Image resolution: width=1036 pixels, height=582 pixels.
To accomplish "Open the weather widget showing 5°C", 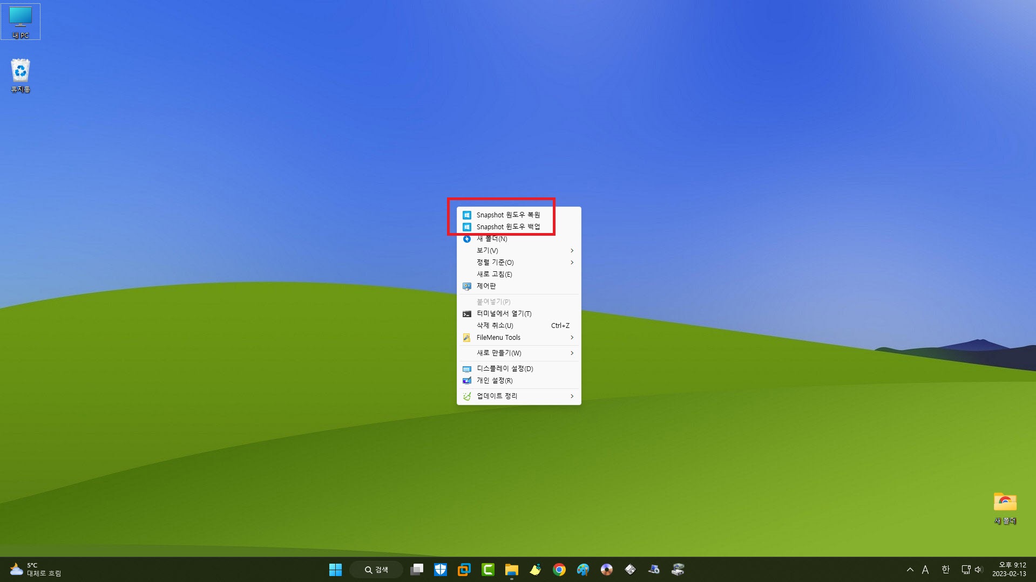I will [x=36, y=570].
